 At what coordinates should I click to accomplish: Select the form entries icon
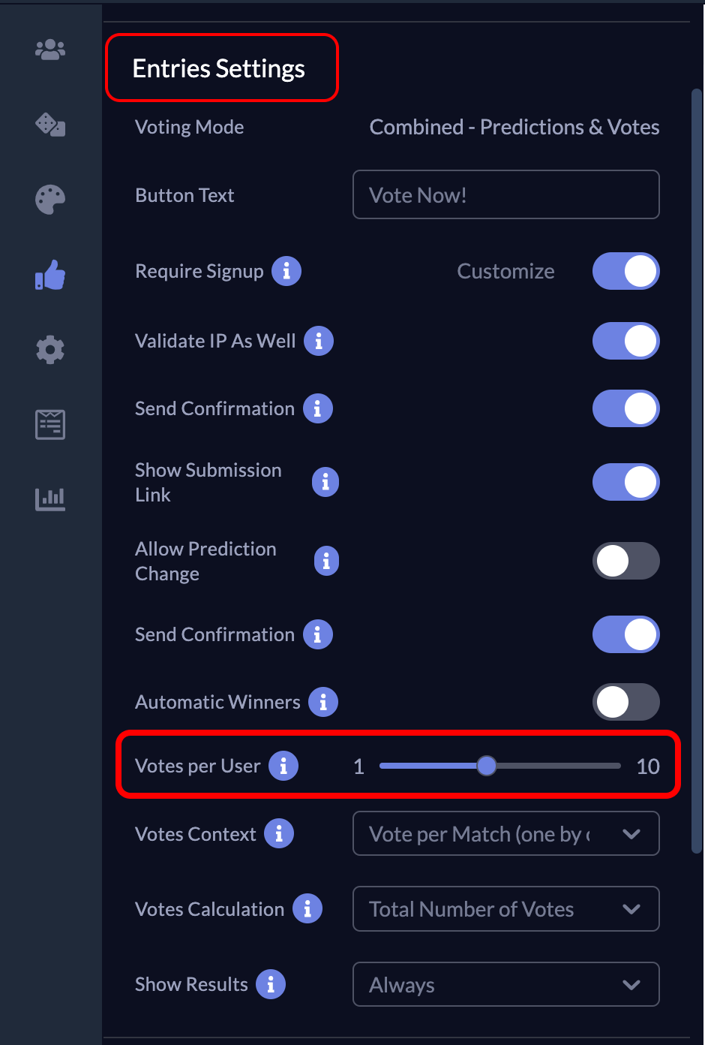[x=49, y=424]
